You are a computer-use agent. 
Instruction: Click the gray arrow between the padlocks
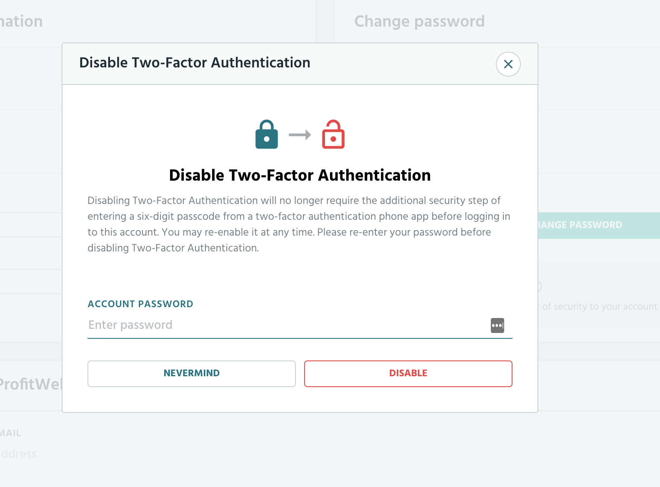300,135
